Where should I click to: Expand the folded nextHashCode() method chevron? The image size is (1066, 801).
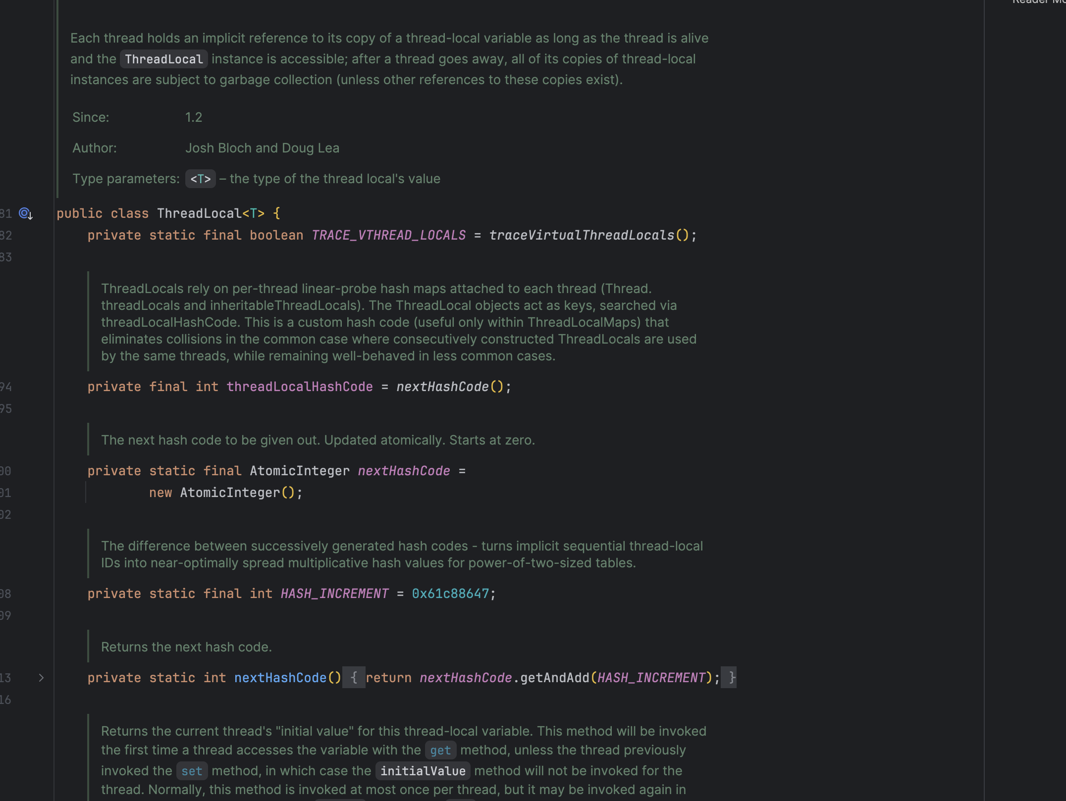(42, 678)
